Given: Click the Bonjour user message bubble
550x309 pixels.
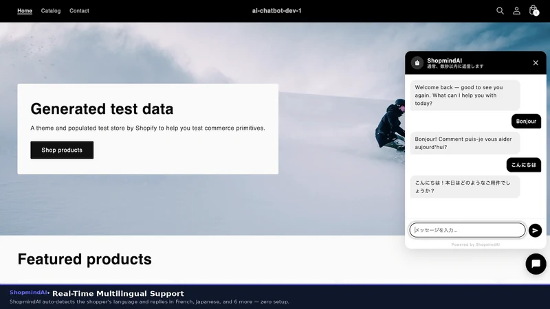Looking at the screenshot, I should 526,122.
